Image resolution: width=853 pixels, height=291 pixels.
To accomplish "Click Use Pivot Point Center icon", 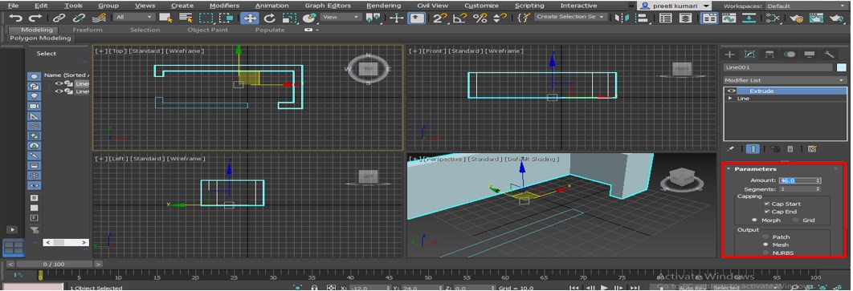I will pos(373,18).
